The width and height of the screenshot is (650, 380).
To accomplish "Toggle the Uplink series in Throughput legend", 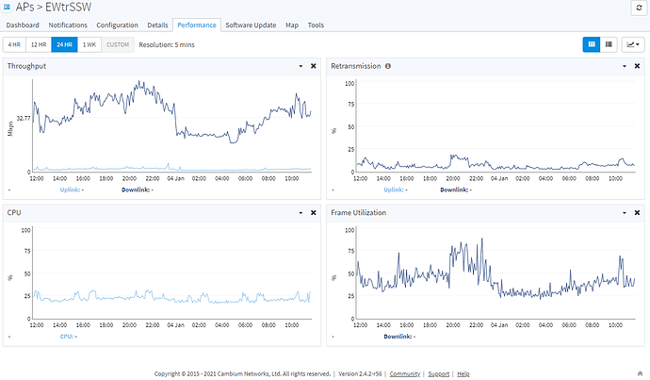I will [69, 190].
